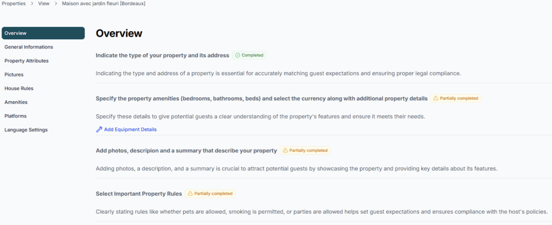Click the warning triangle beside the photos heading

point(285,151)
